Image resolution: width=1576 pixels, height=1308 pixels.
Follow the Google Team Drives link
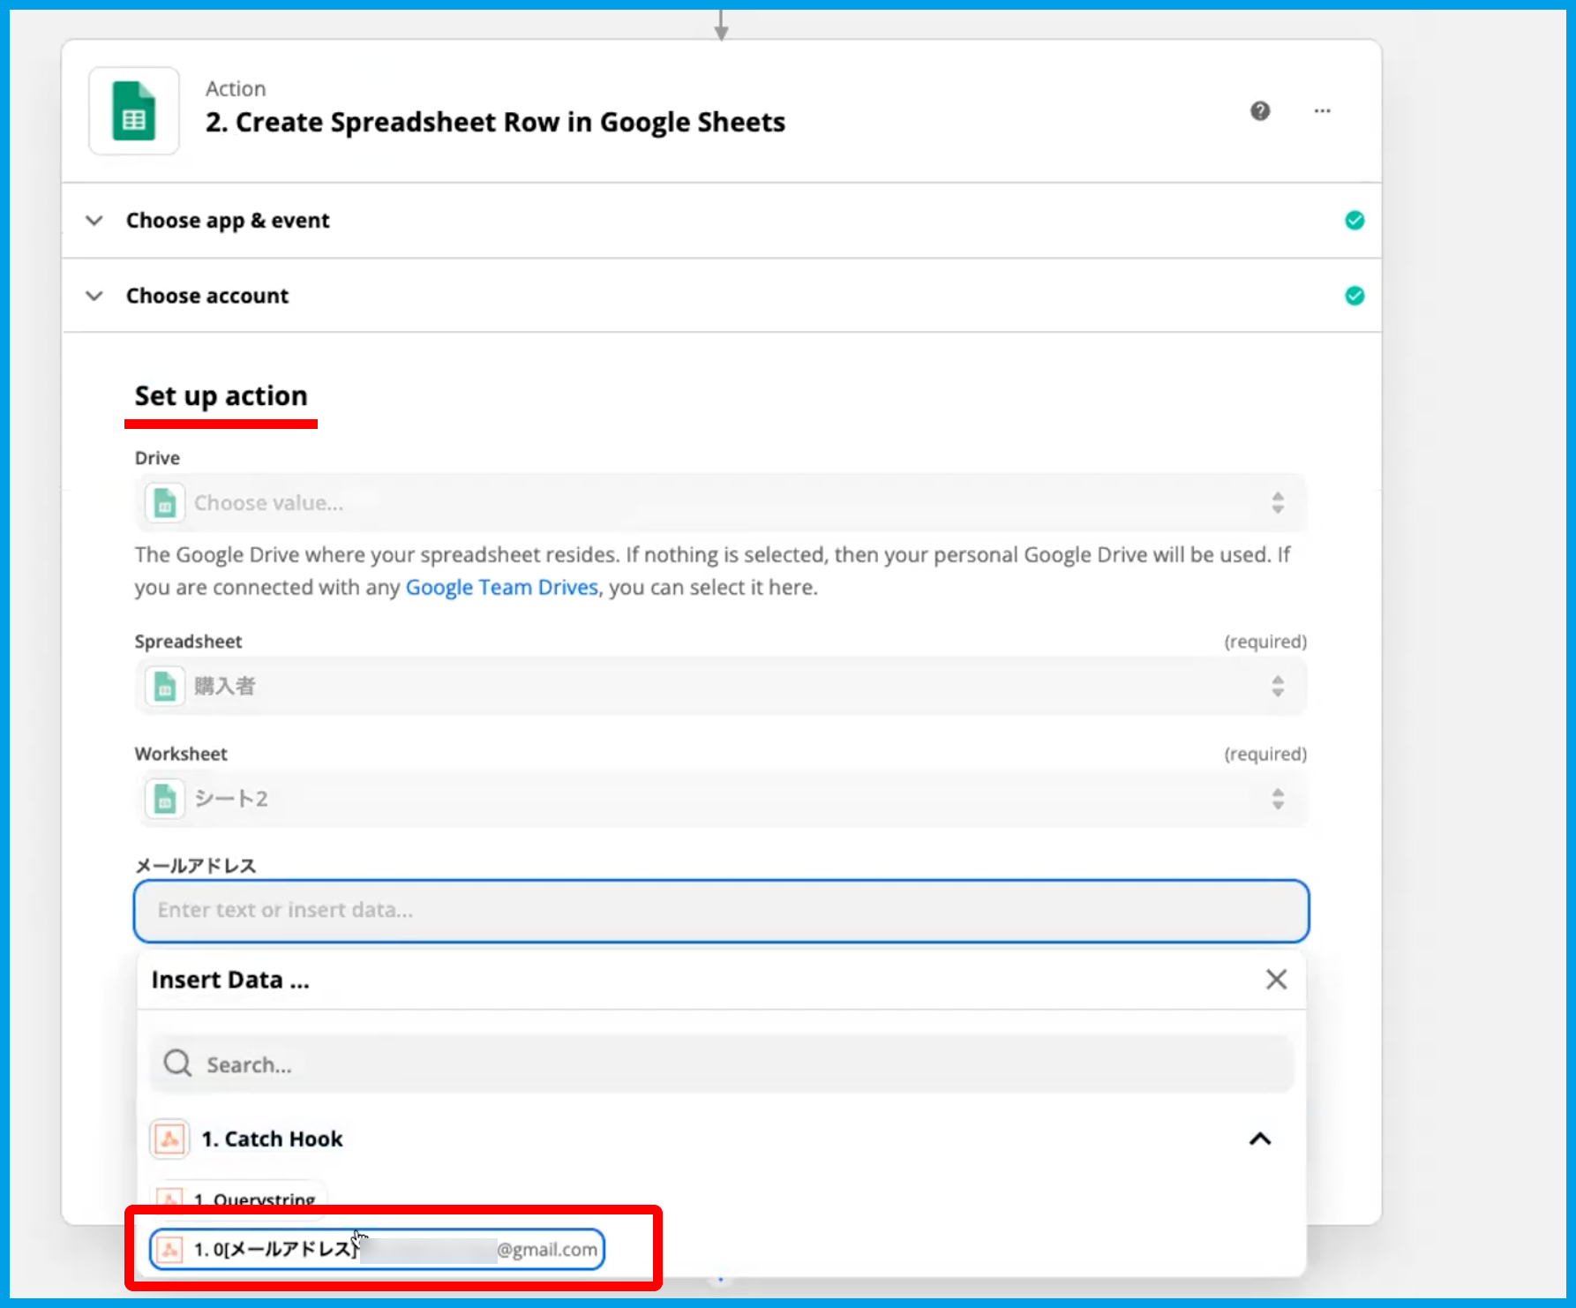click(x=501, y=588)
